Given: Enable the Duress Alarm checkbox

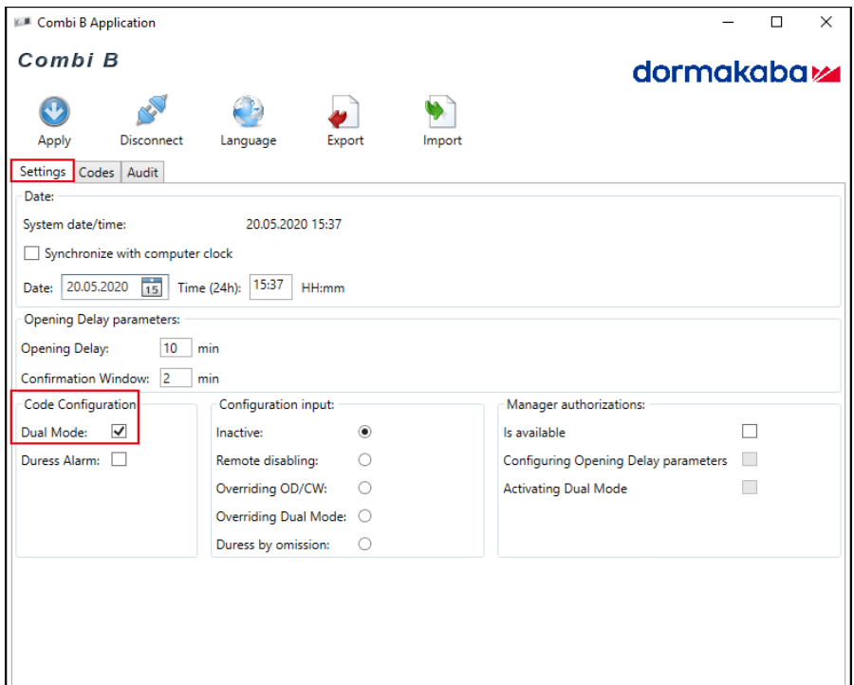Looking at the screenshot, I should tap(119, 460).
